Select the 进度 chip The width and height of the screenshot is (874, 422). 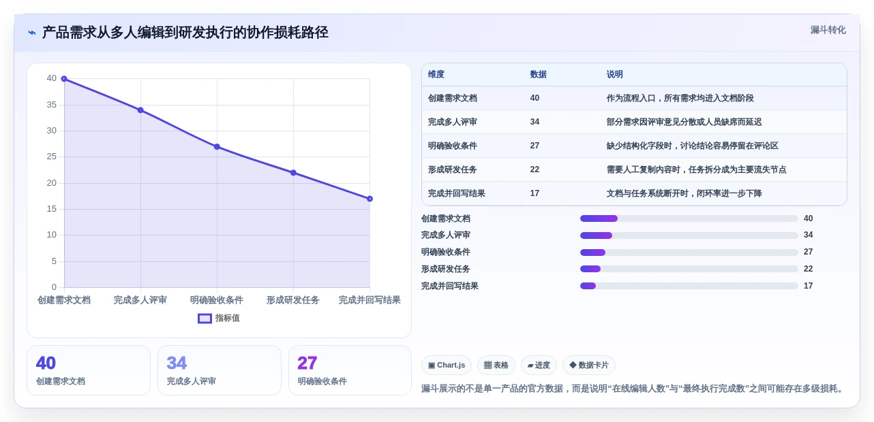539,365
